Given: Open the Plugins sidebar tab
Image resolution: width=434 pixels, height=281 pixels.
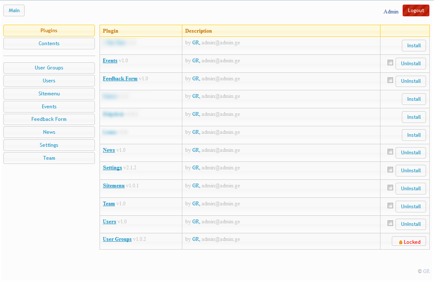Looking at the screenshot, I should click(x=49, y=31).
